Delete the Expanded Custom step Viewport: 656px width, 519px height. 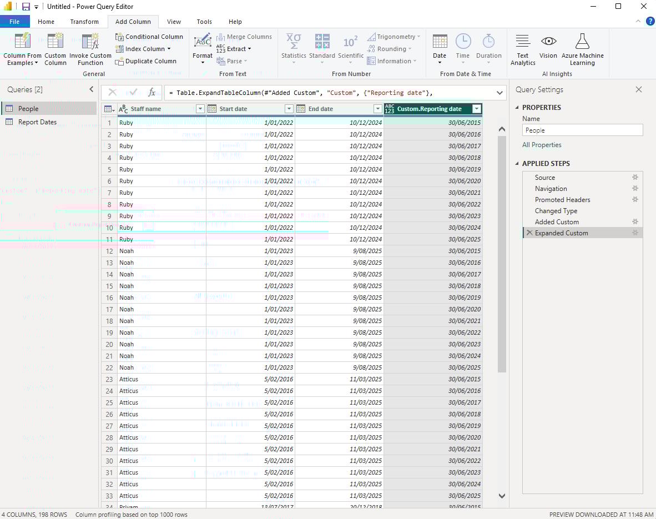[x=529, y=233]
